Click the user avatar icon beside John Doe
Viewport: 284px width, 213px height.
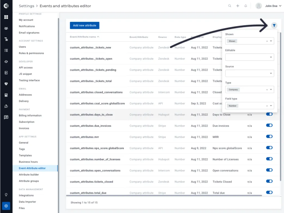pyautogui.click(x=259, y=6)
